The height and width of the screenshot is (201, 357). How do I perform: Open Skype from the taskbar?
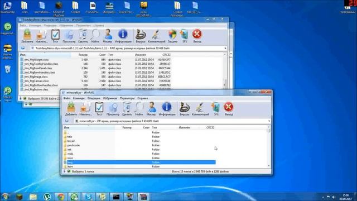coord(89,197)
